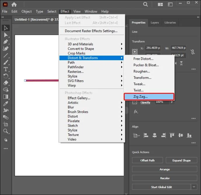Toggle constrain width and height proportions
The image size is (201, 195).
click(x=193, y=52)
